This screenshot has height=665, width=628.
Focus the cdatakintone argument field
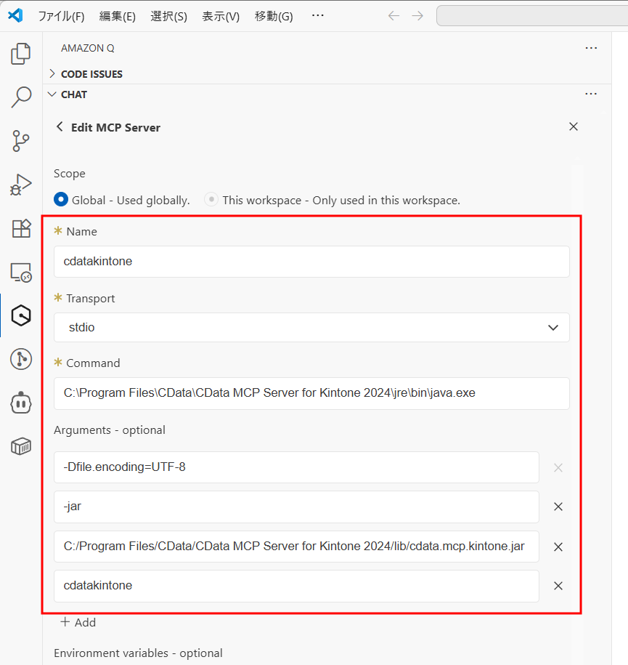click(x=296, y=586)
